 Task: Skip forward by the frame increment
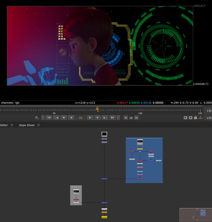pos(136,118)
